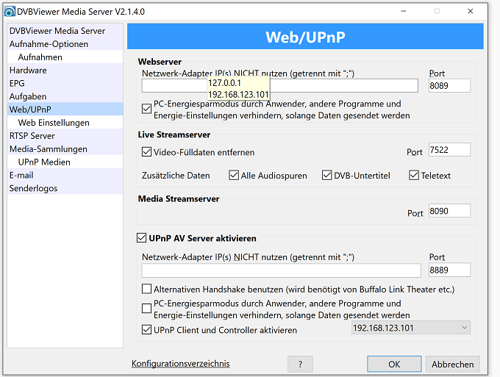The image size is (500, 377).
Task: Click the question mark help button
Action: (300, 364)
